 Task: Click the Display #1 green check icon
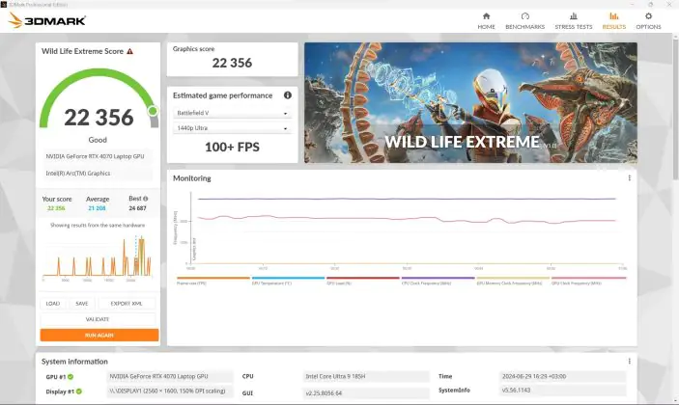pyautogui.click(x=79, y=391)
